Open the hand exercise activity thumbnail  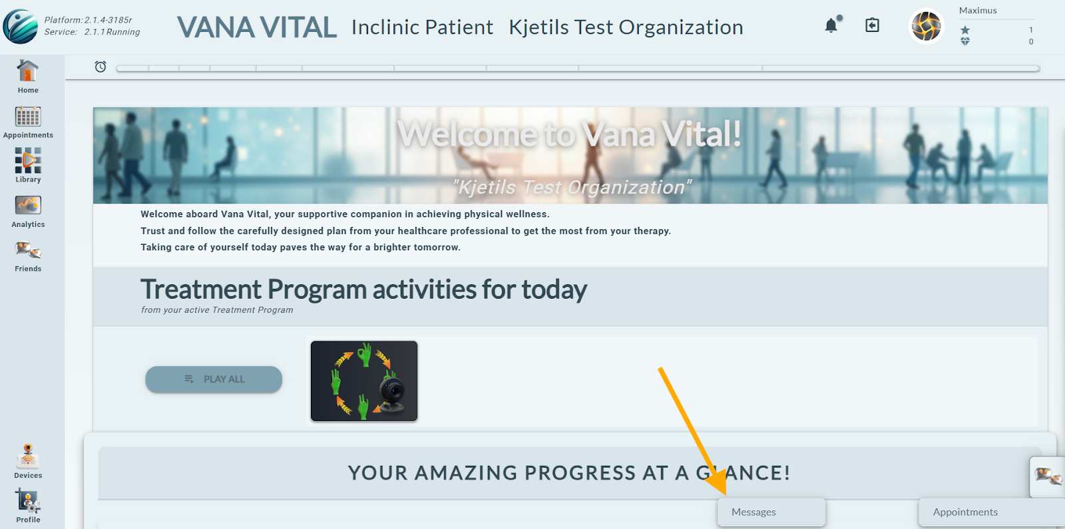point(364,381)
